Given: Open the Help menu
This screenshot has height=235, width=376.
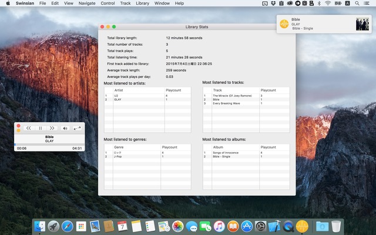Looking at the screenshot, I should [x=179, y=3].
